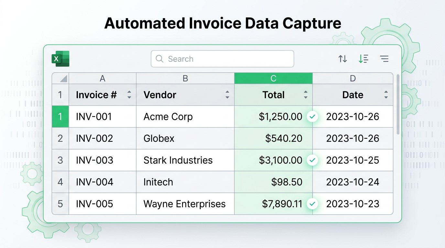Click the green descending sort icon
445x248 pixels.
click(x=364, y=59)
